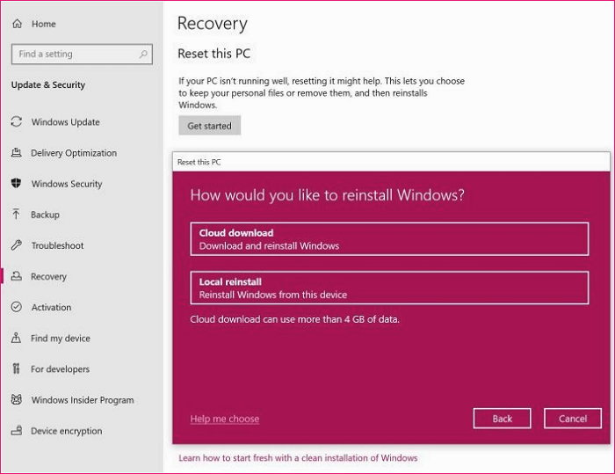This screenshot has height=474, width=615.
Task: Open the Help me choose link
Action: click(225, 419)
